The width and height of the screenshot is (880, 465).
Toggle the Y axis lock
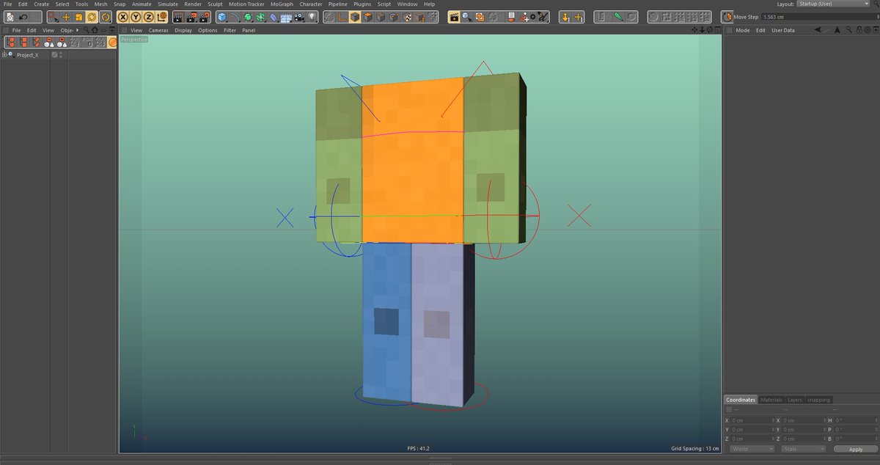136,16
